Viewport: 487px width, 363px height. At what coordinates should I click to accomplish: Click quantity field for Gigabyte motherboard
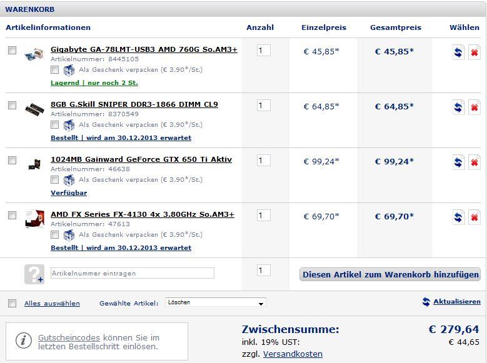(264, 51)
